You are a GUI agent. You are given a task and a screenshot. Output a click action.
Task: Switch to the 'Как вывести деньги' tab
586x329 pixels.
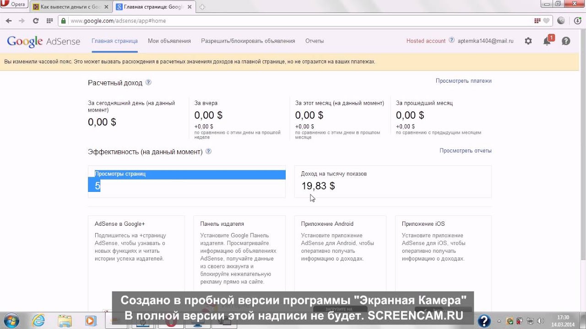[71, 7]
